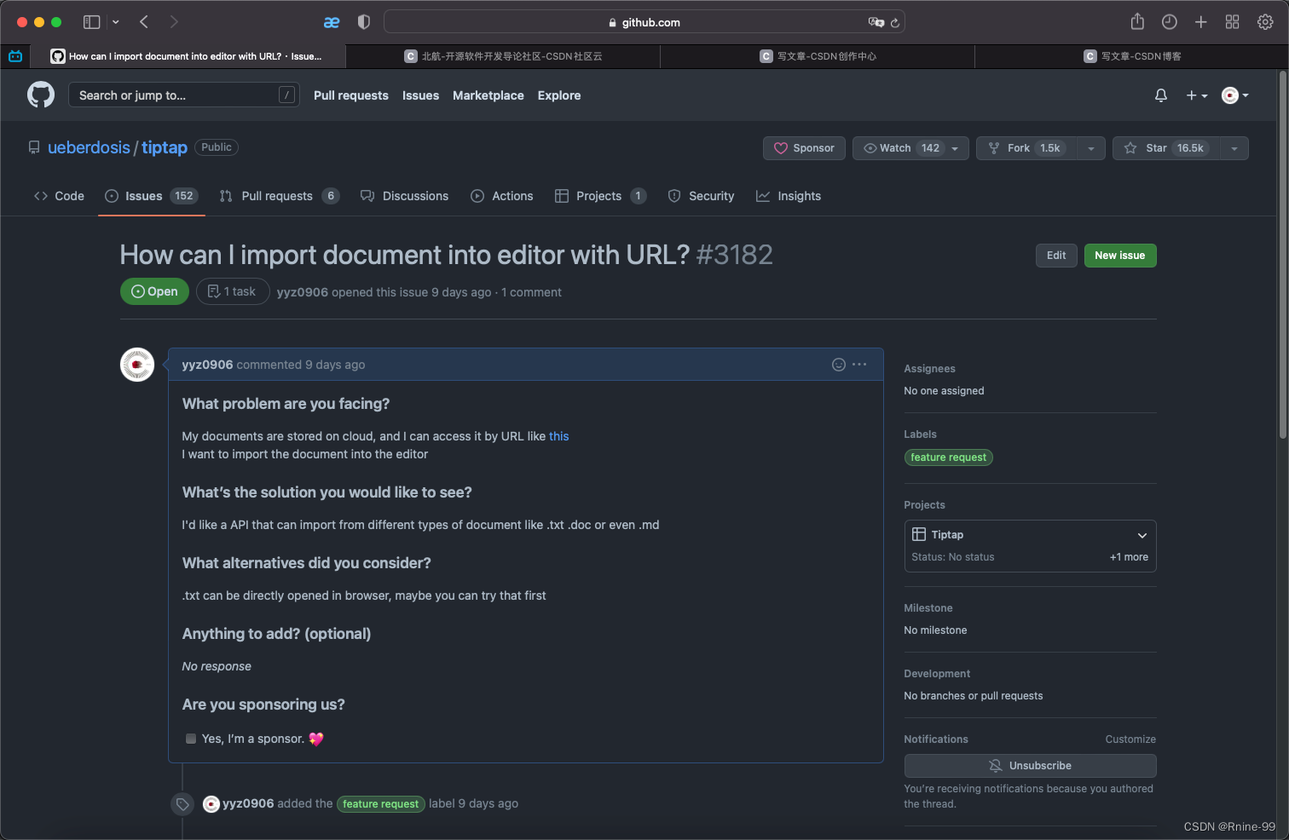Click the 1 task progress badge
Viewport: 1289px width, 840px height.
tap(233, 291)
